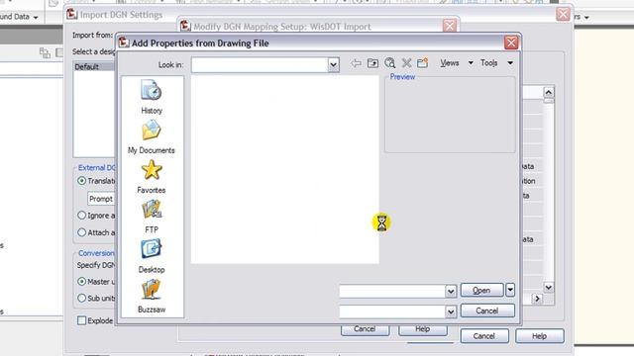Click the Add Properties dialog title icon
Viewport: 634px width, 356px height.
pyautogui.click(x=124, y=43)
